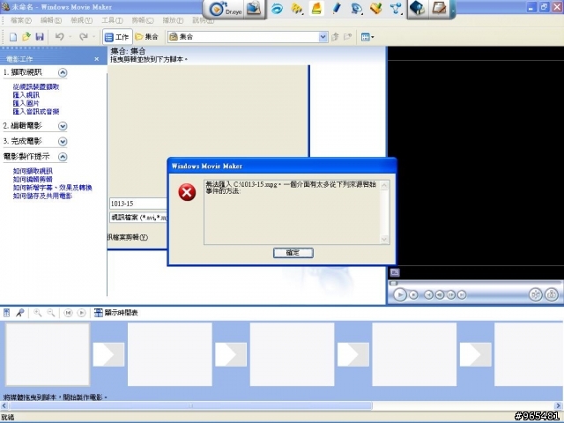Click the Zoom Out magnifier icon
Image resolution: width=564 pixels, height=423 pixels.
(51, 313)
